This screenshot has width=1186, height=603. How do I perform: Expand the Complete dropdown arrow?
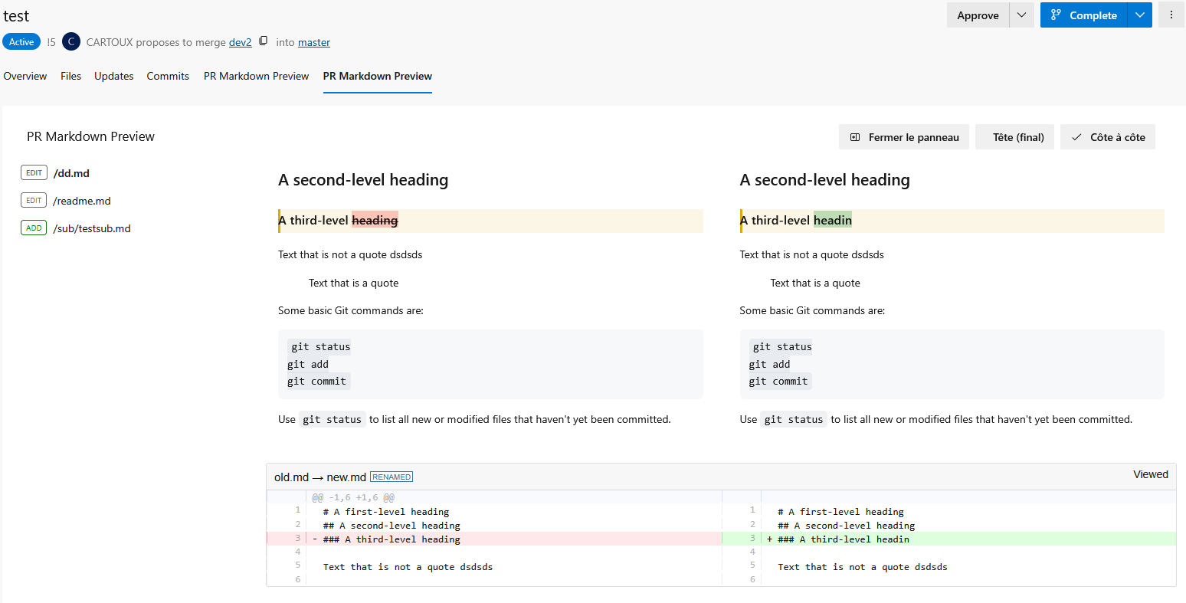click(x=1140, y=15)
